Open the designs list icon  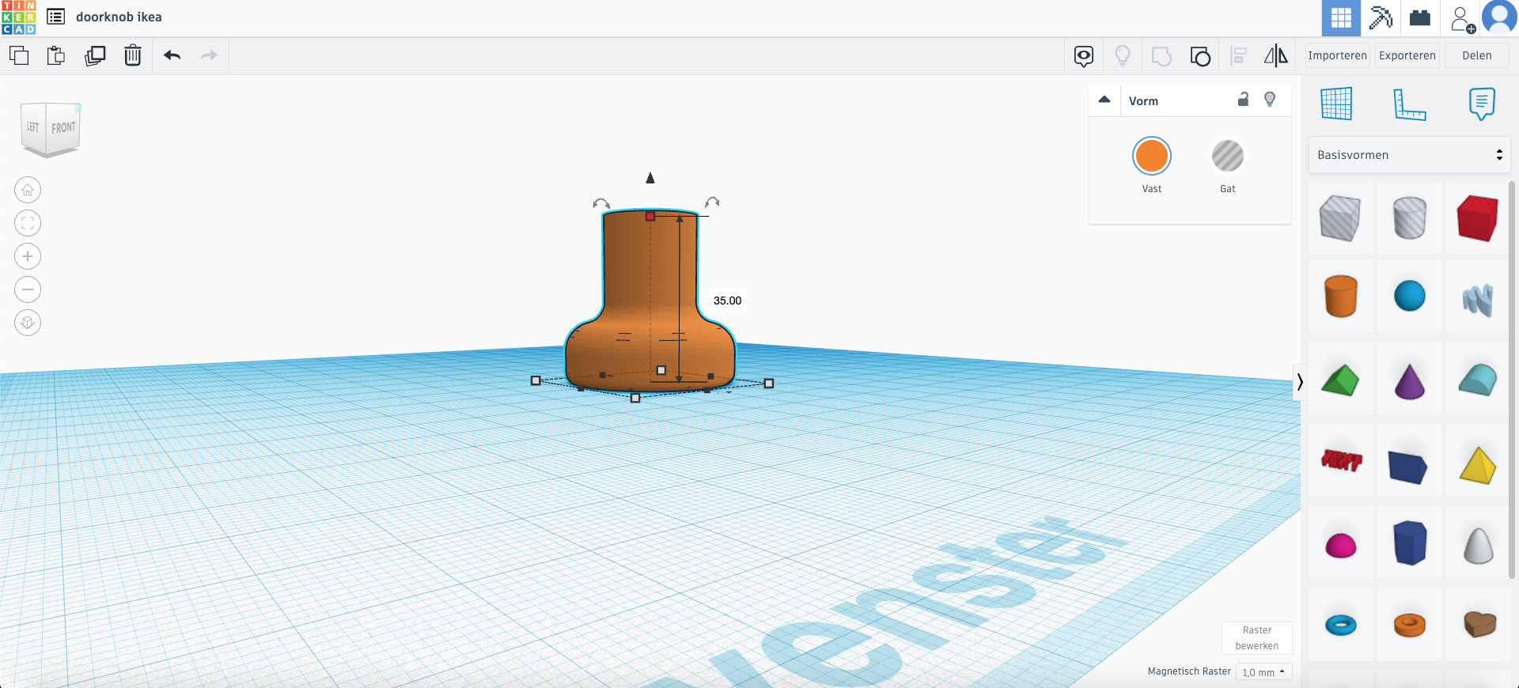55,17
